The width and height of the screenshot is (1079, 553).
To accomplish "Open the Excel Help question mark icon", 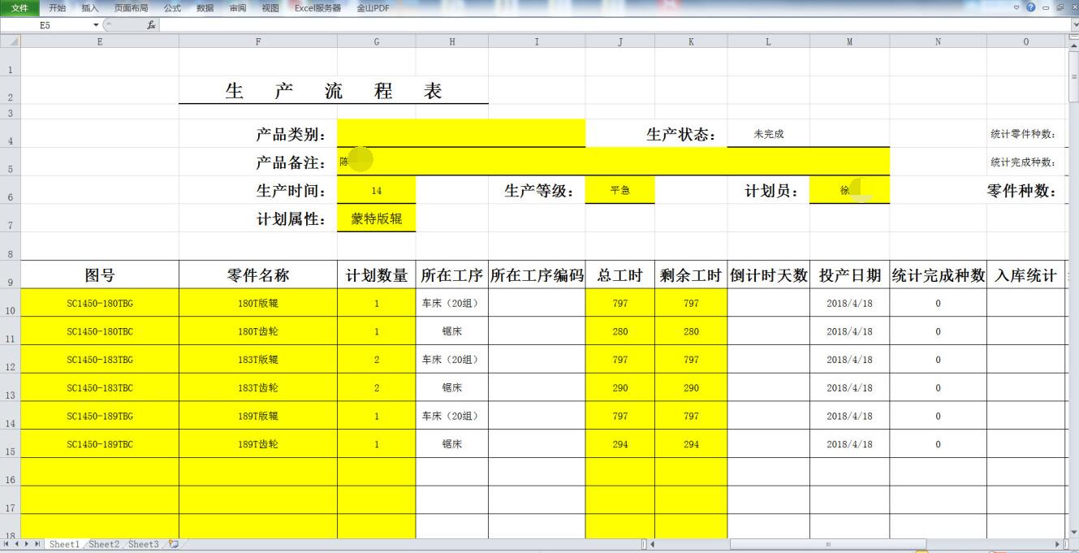I will click(x=1031, y=7).
